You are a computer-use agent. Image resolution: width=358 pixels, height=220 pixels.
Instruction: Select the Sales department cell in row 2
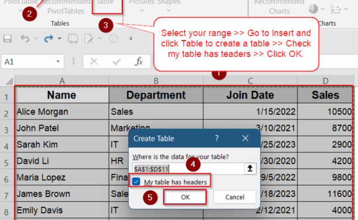[x=156, y=112]
